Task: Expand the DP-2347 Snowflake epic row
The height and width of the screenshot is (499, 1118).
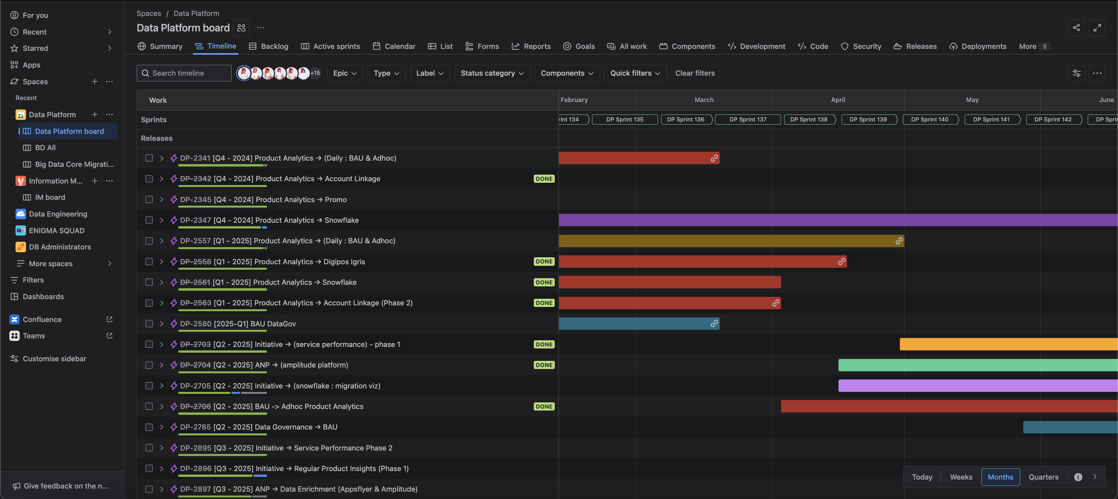Action: (161, 220)
